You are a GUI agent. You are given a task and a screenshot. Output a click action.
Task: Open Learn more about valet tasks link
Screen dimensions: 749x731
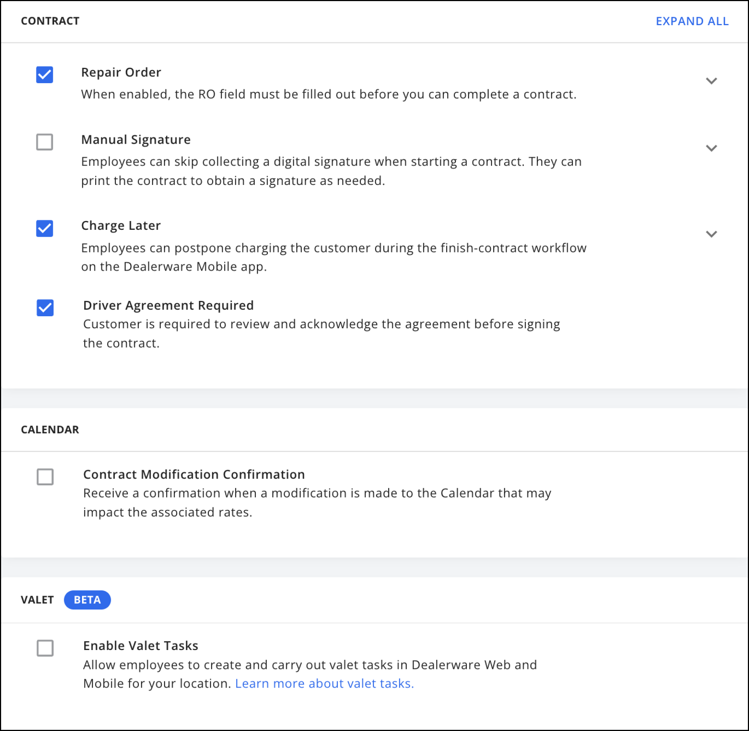[325, 683]
